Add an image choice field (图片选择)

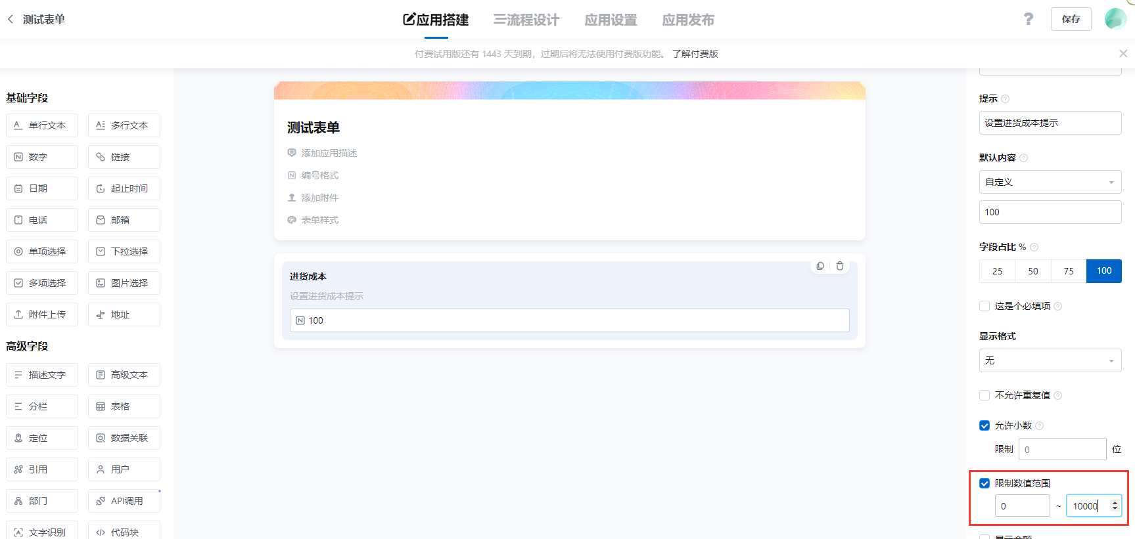click(124, 283)
